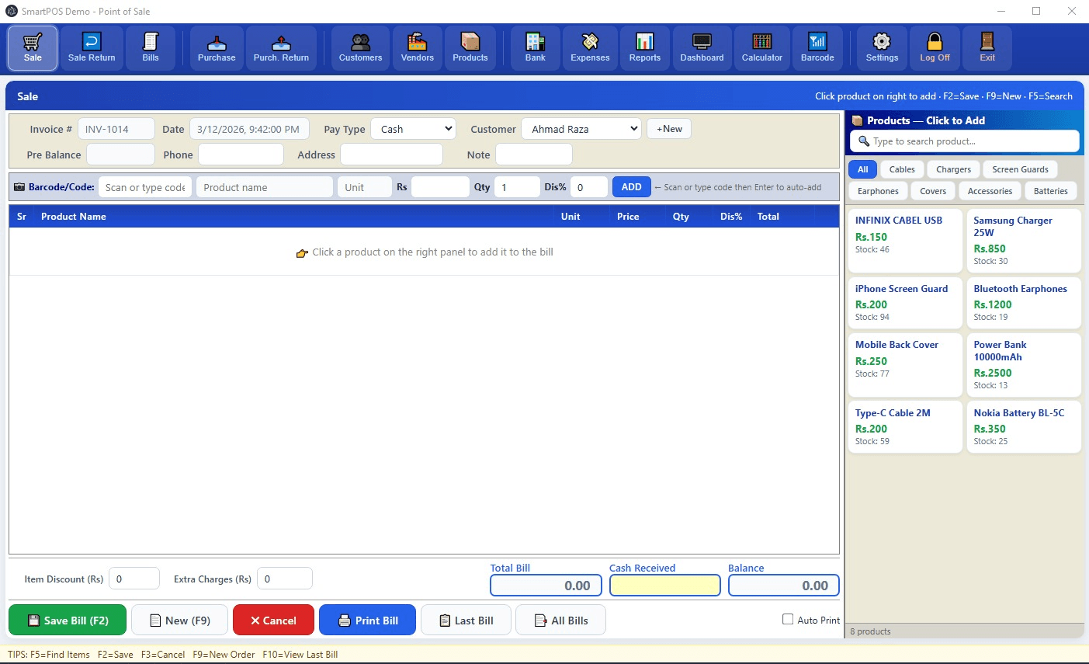Click the product search input field
The height and width of the screenshot is (664, 1089).
(965, 141)
